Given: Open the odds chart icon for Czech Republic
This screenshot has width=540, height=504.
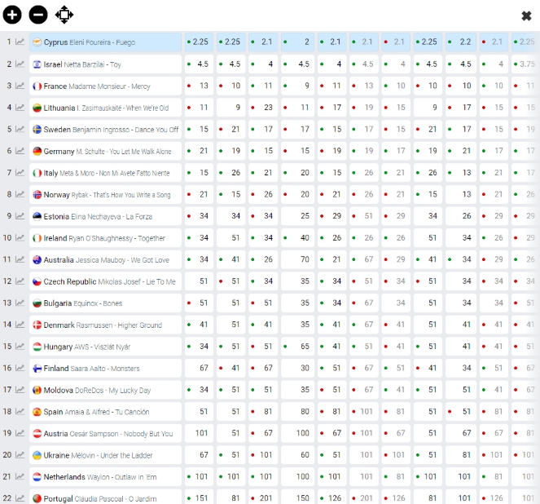Looking at the screenshot, I should coord(20,281).
